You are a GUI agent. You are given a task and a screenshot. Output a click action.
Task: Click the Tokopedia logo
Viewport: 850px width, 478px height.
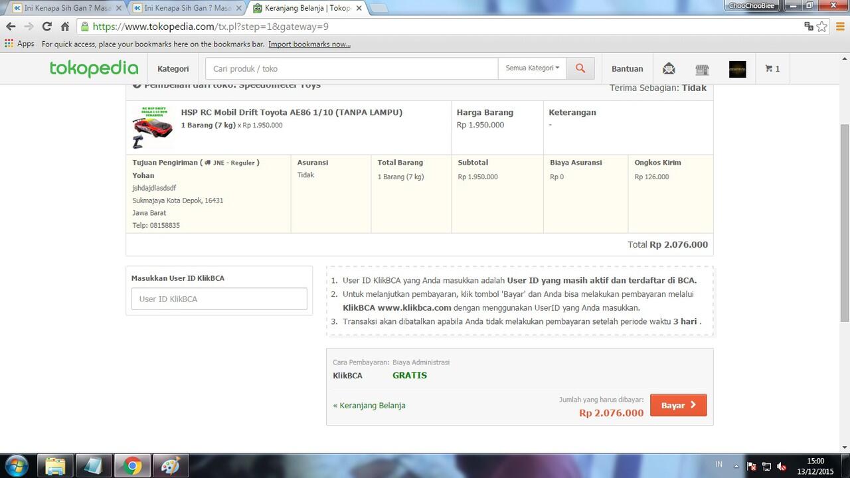pos(94,68)
